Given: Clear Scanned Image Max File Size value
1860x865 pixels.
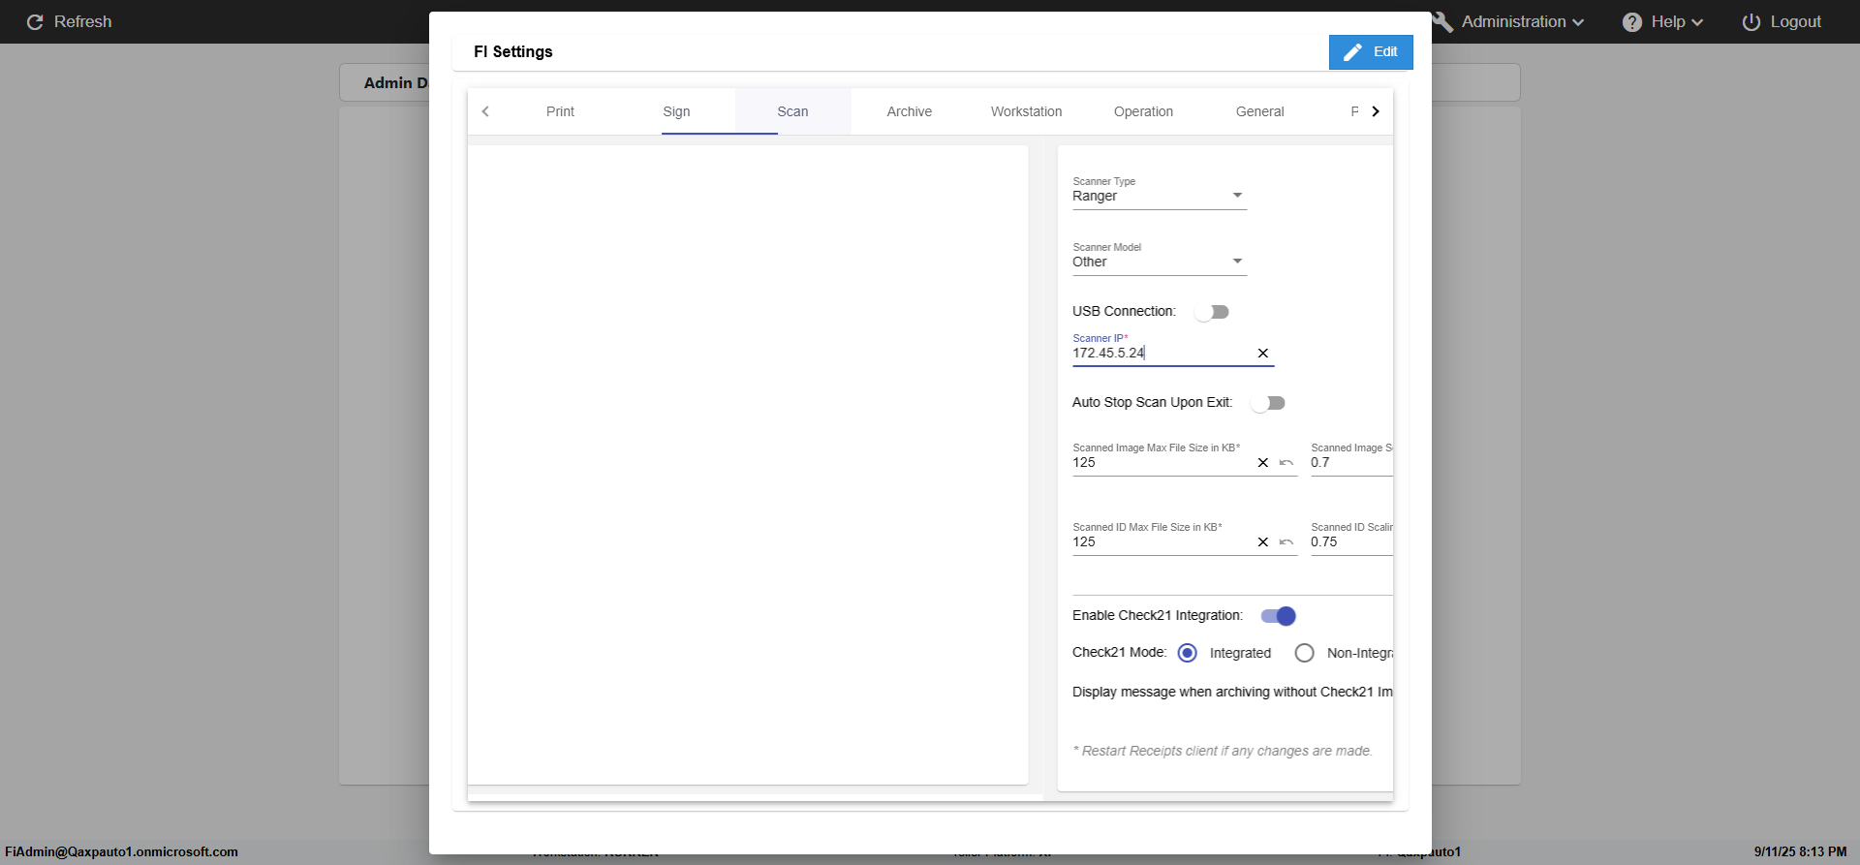Looking at the screenshot, I should point(1262,463).
